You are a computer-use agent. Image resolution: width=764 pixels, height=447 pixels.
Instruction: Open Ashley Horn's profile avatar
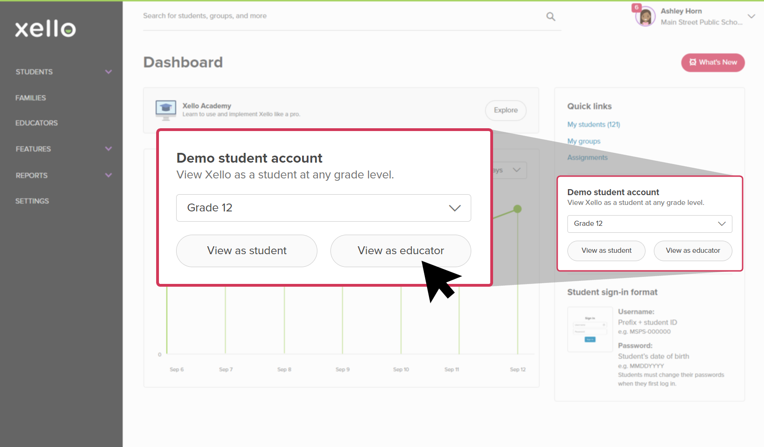645,17
